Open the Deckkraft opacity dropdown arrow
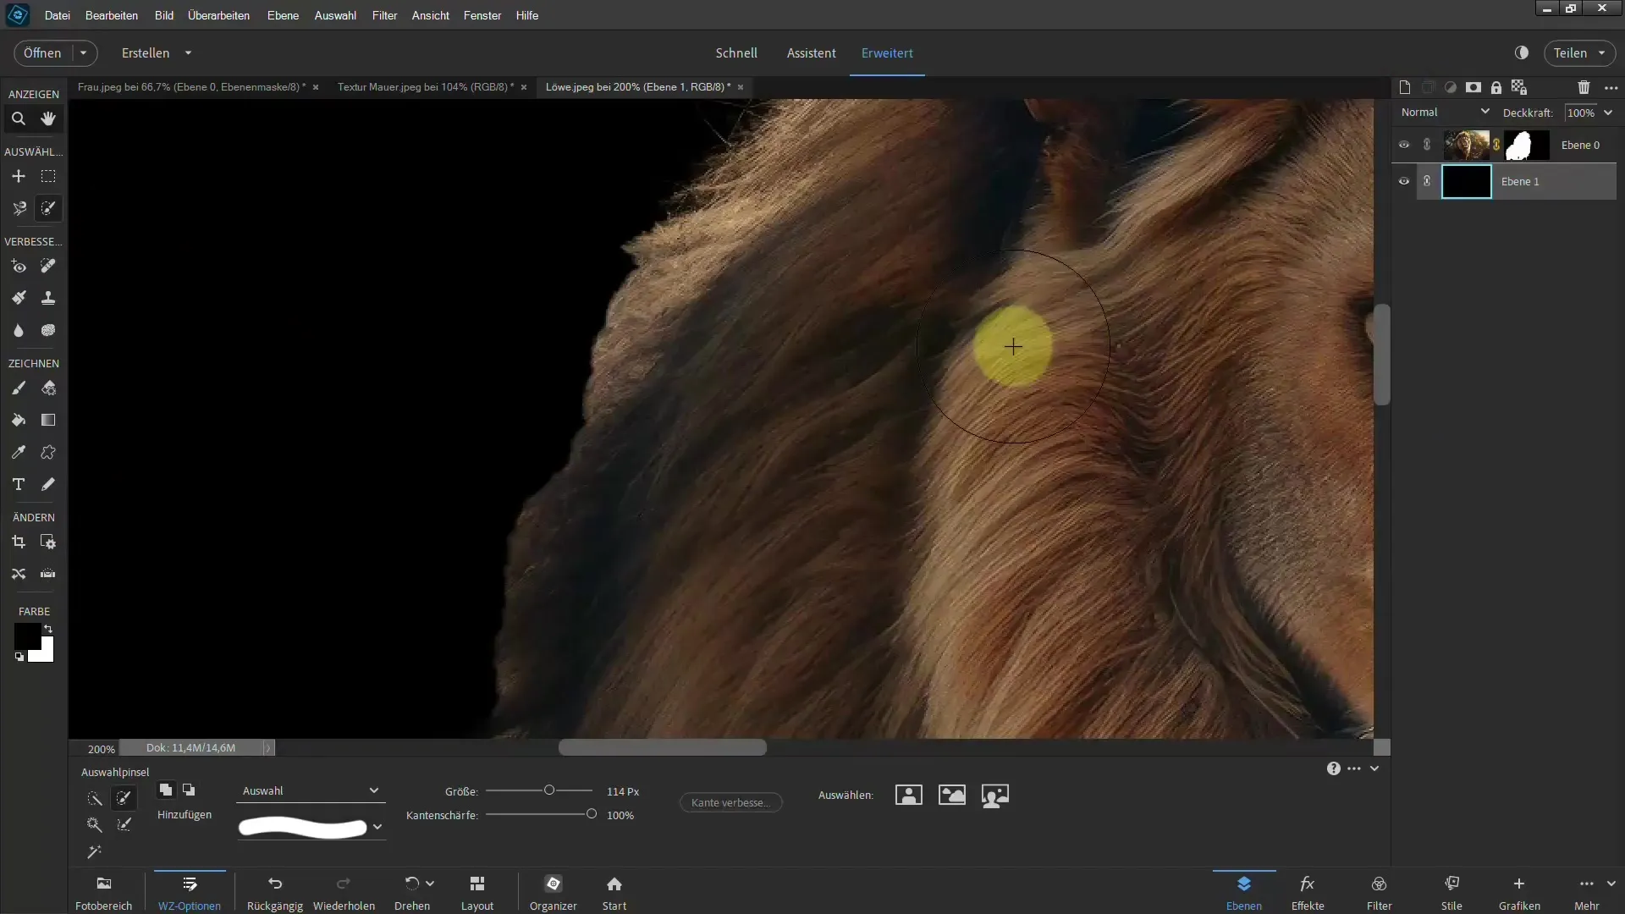The height and width of the screenshot is (914, 1625). [x=1608, y=113]
